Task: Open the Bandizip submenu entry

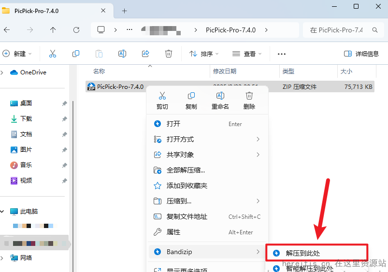Action: point(207,252)
